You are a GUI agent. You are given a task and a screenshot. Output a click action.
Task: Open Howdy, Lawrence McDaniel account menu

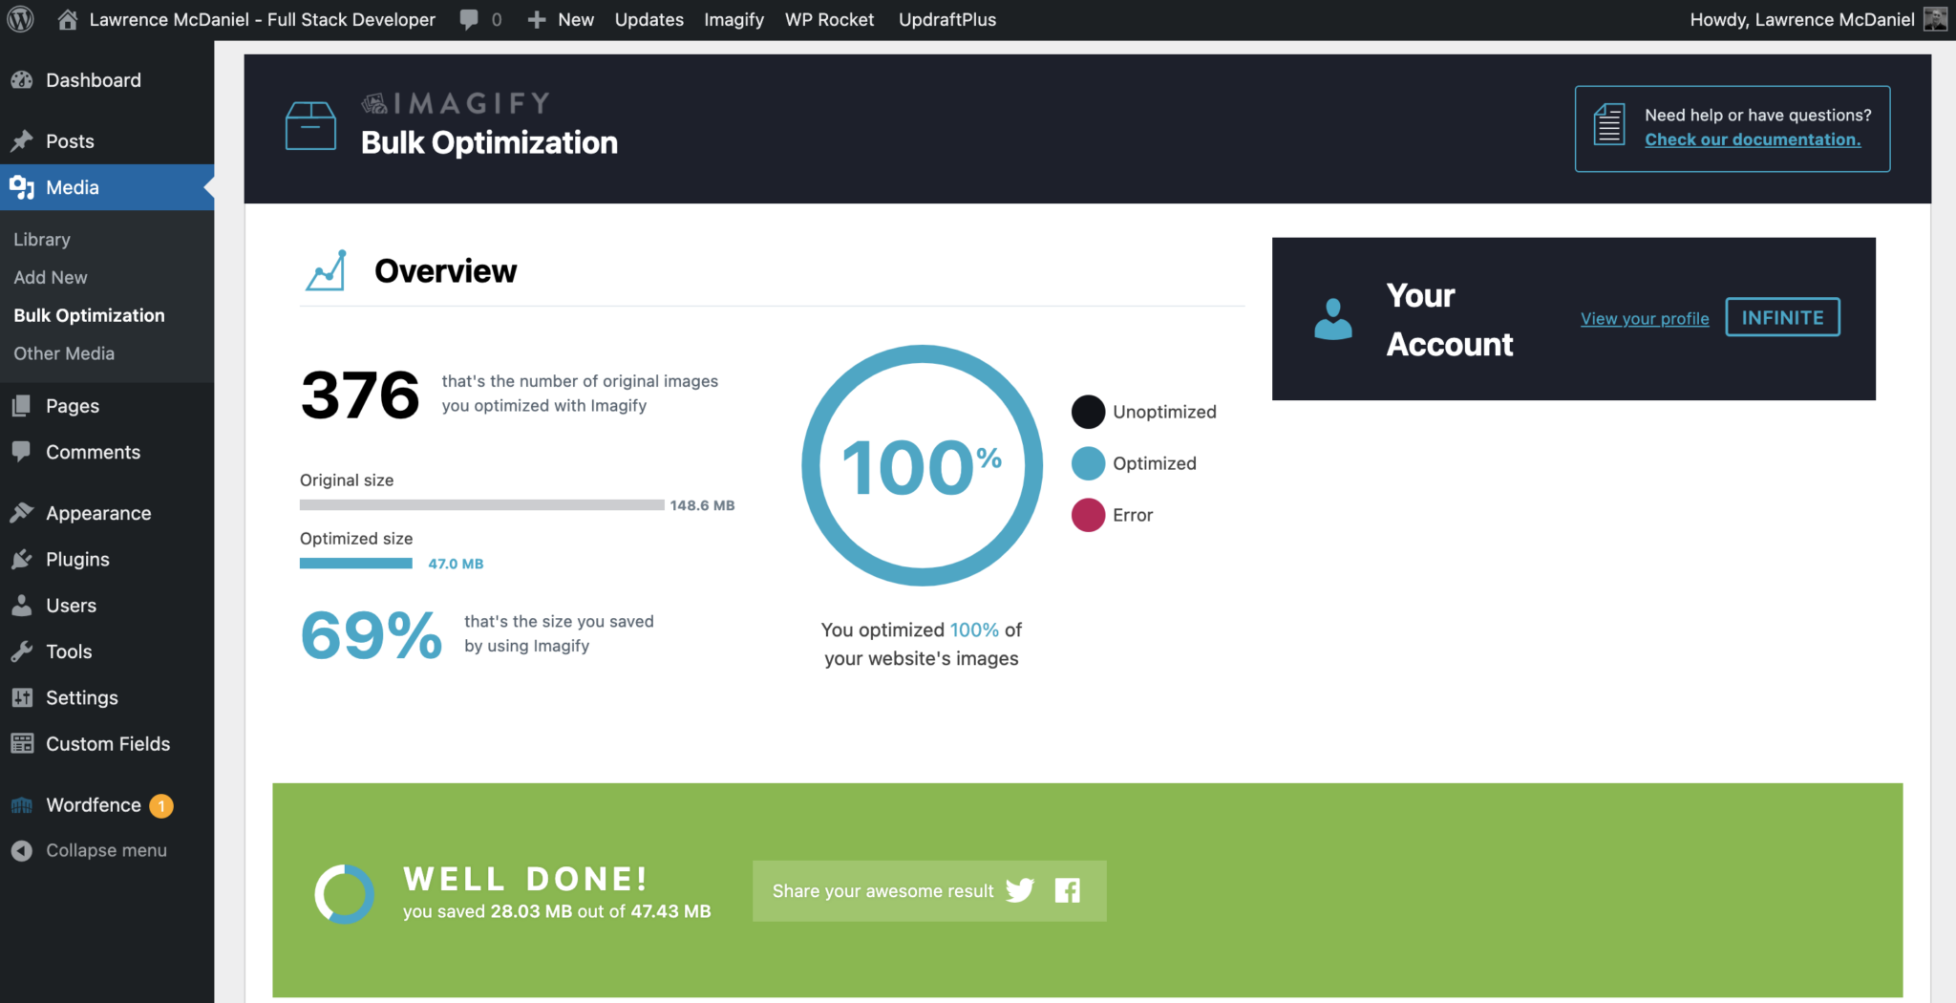point(1801,19)
